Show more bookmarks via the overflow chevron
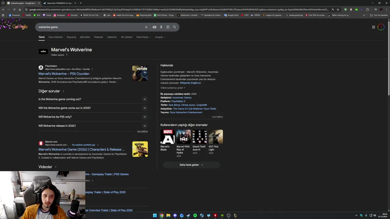 pos(364,15)
